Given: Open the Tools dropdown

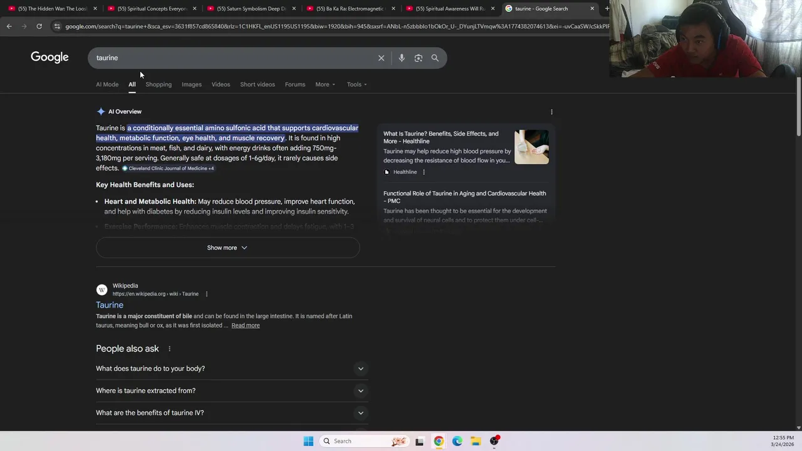Looking at the screenshot, I should point(357,84).
